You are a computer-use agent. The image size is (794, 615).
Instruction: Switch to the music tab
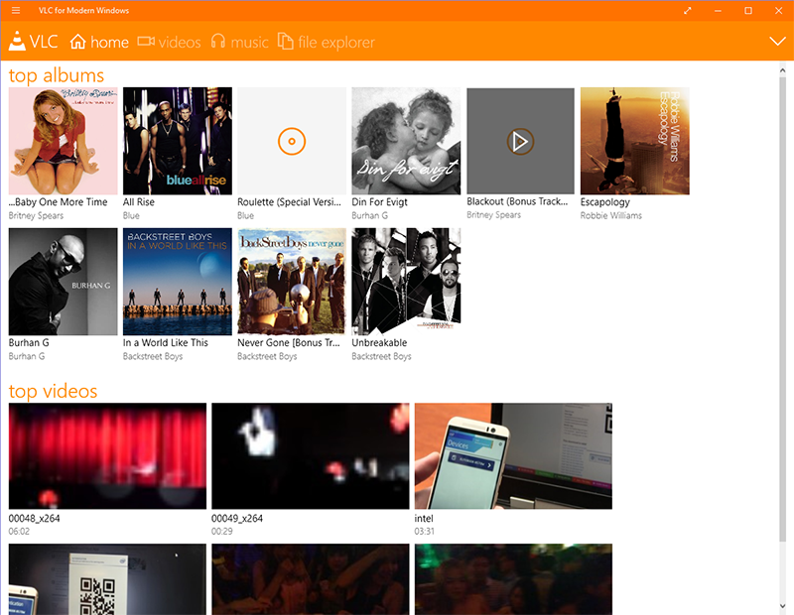click(249, 43)
